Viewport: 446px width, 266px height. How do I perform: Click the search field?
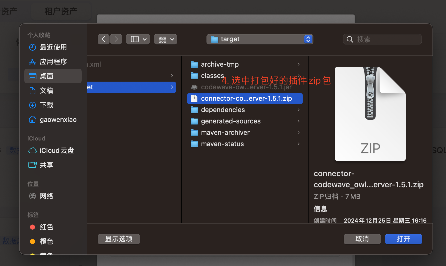tap(382, 39)
